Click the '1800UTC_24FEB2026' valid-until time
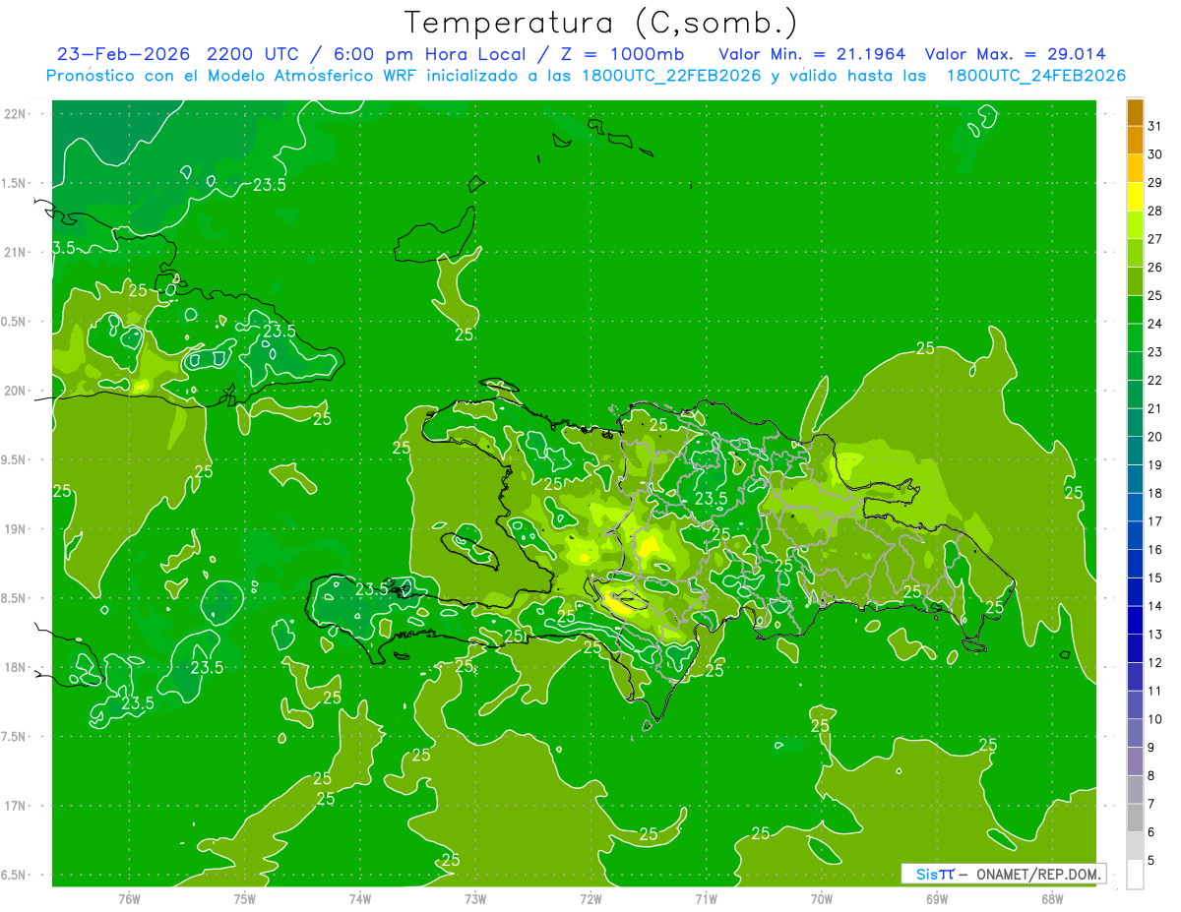The width and height of the screenshot is (1181, 912). [1035, 76]
